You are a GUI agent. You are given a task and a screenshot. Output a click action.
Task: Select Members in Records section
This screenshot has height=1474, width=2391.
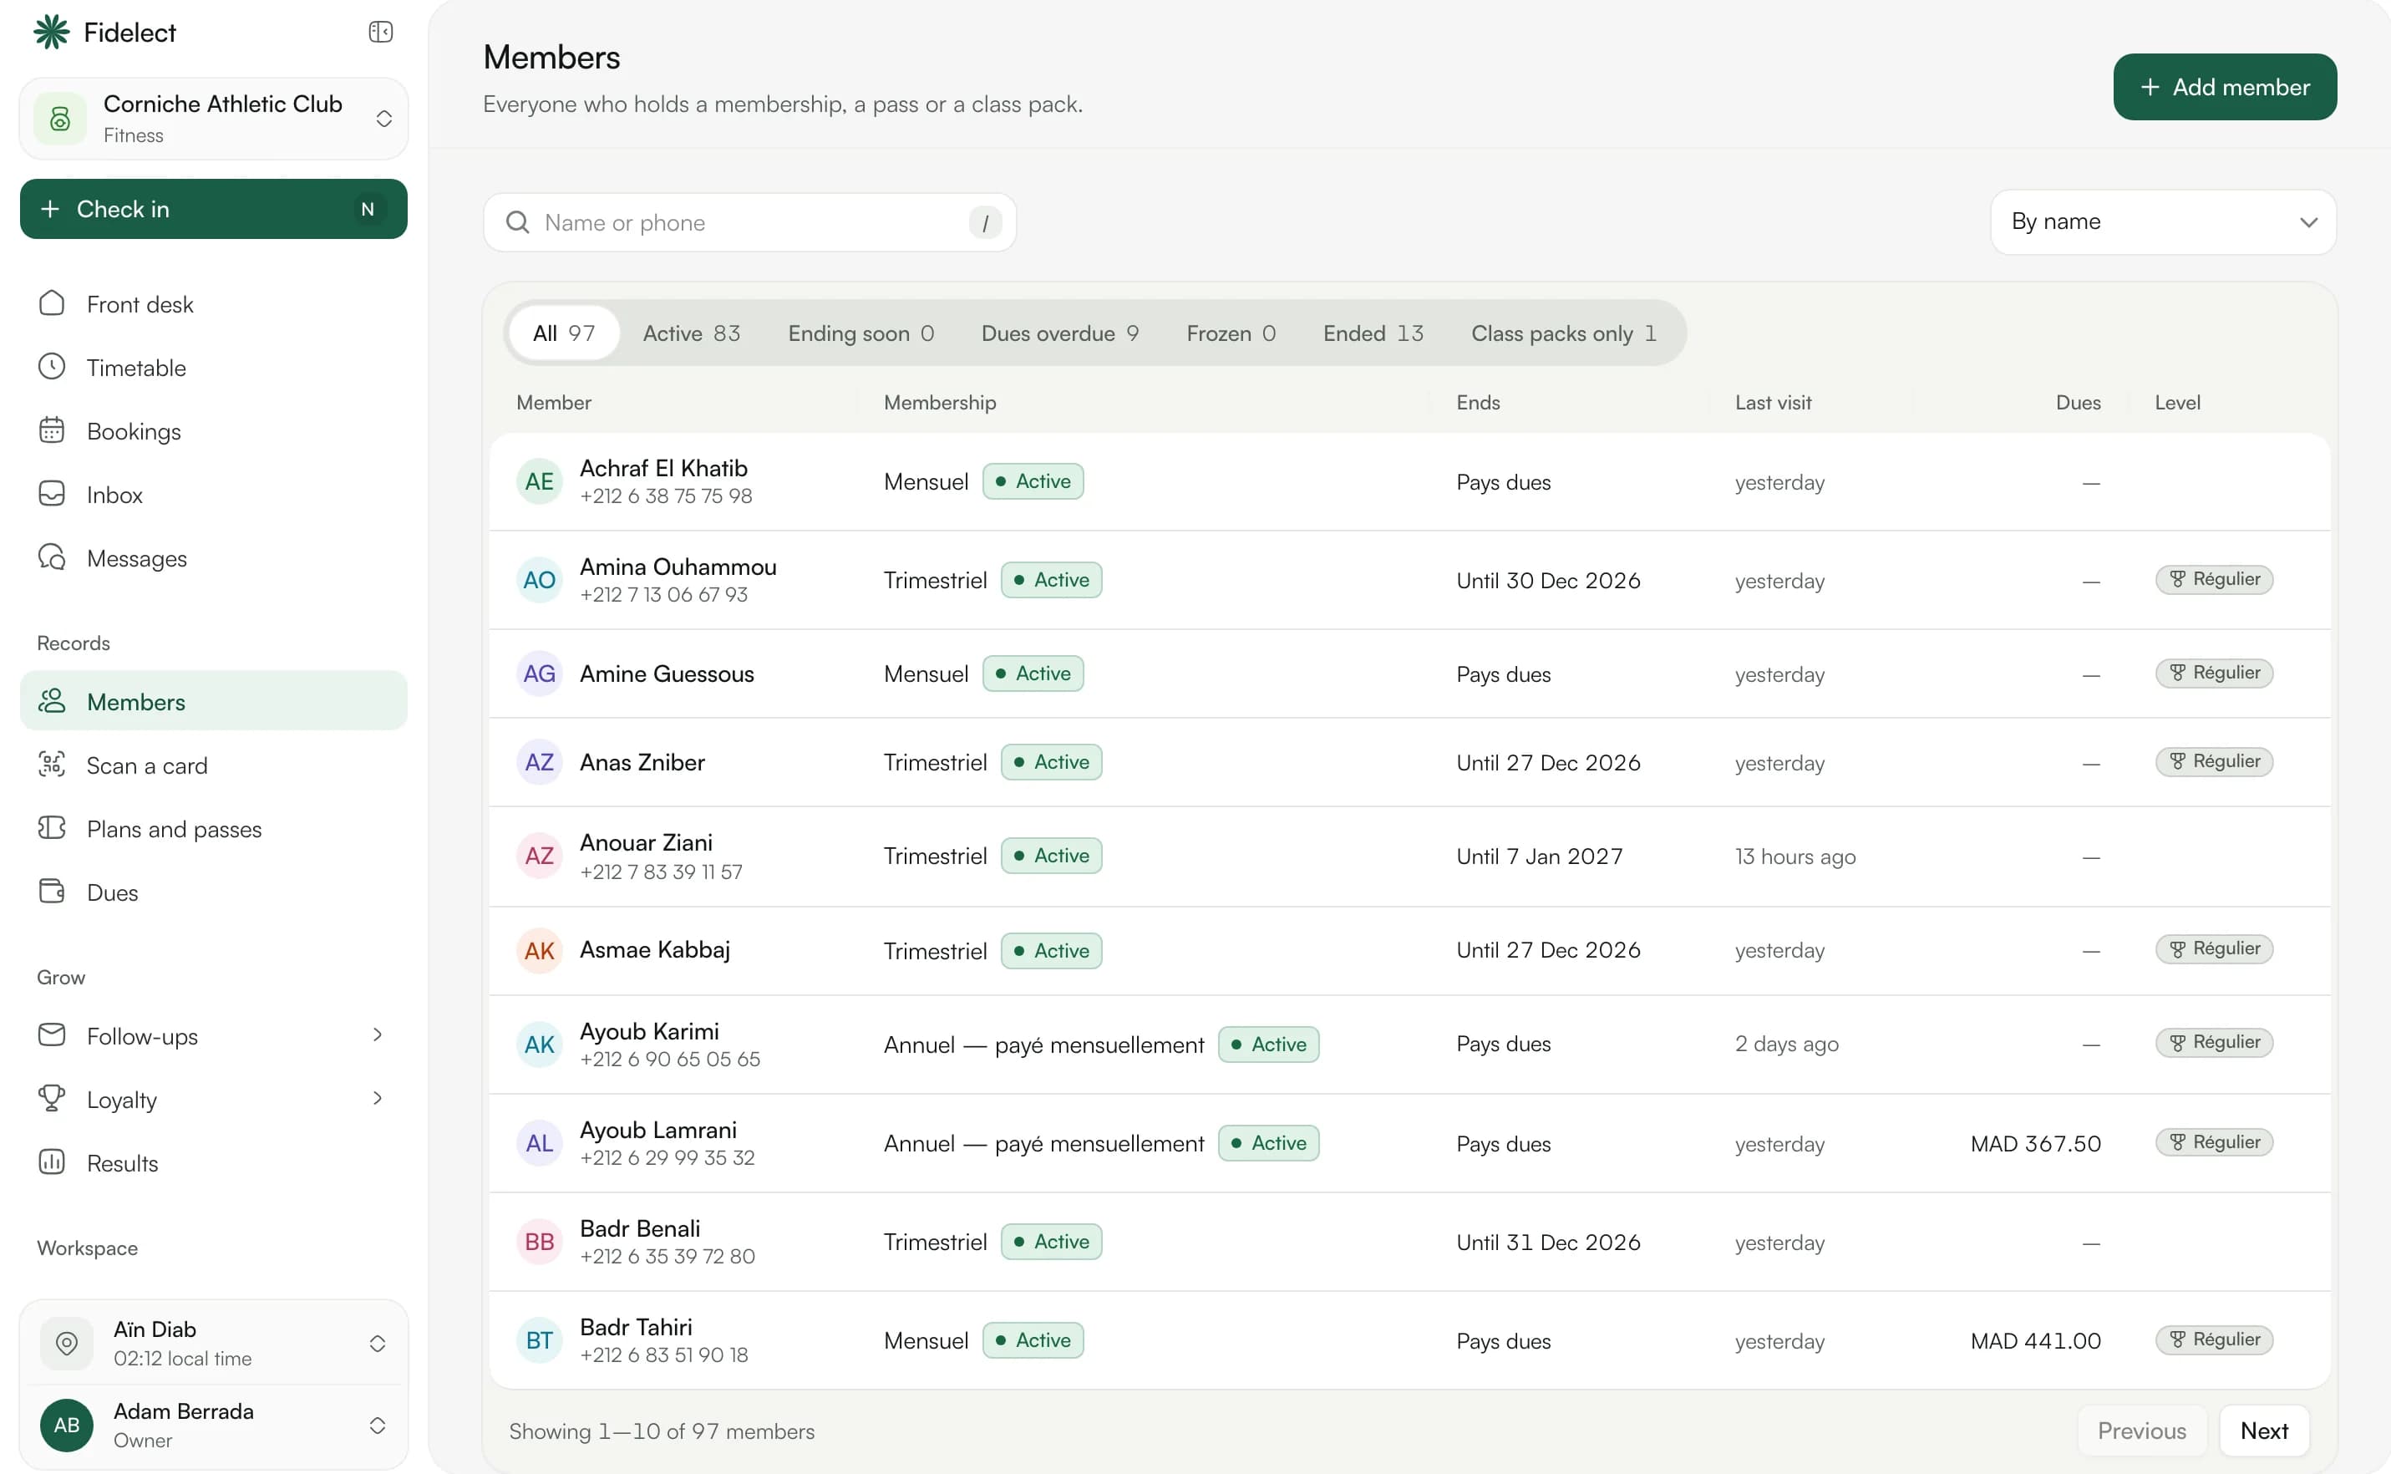click(x=214, y=701)
